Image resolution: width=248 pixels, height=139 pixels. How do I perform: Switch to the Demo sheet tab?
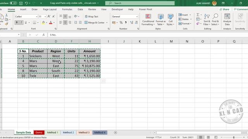point(39,132)
